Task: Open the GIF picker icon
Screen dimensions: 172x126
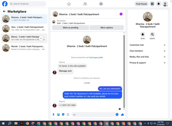Action: pyautogui.click(x=68, y=115)
